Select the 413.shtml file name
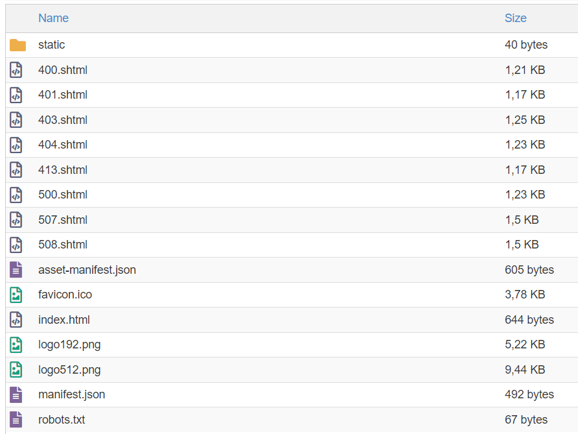This screenshot has width=578, height=434. (x=63, y=169)
